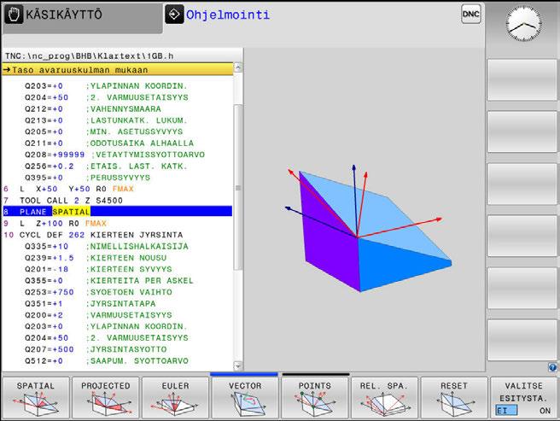Click the blue softkey row indicator bar
Screen dimensions: 560x421
pos(244,374)
